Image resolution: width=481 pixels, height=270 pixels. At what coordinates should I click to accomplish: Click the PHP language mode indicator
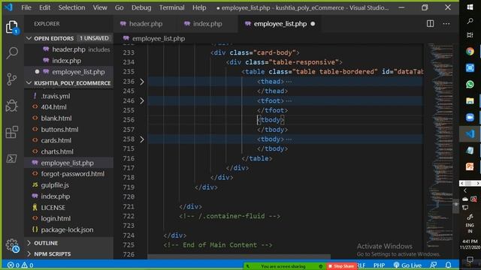click(x=379, y=265)
